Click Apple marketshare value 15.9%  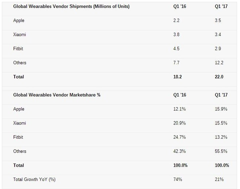[221, 109]
